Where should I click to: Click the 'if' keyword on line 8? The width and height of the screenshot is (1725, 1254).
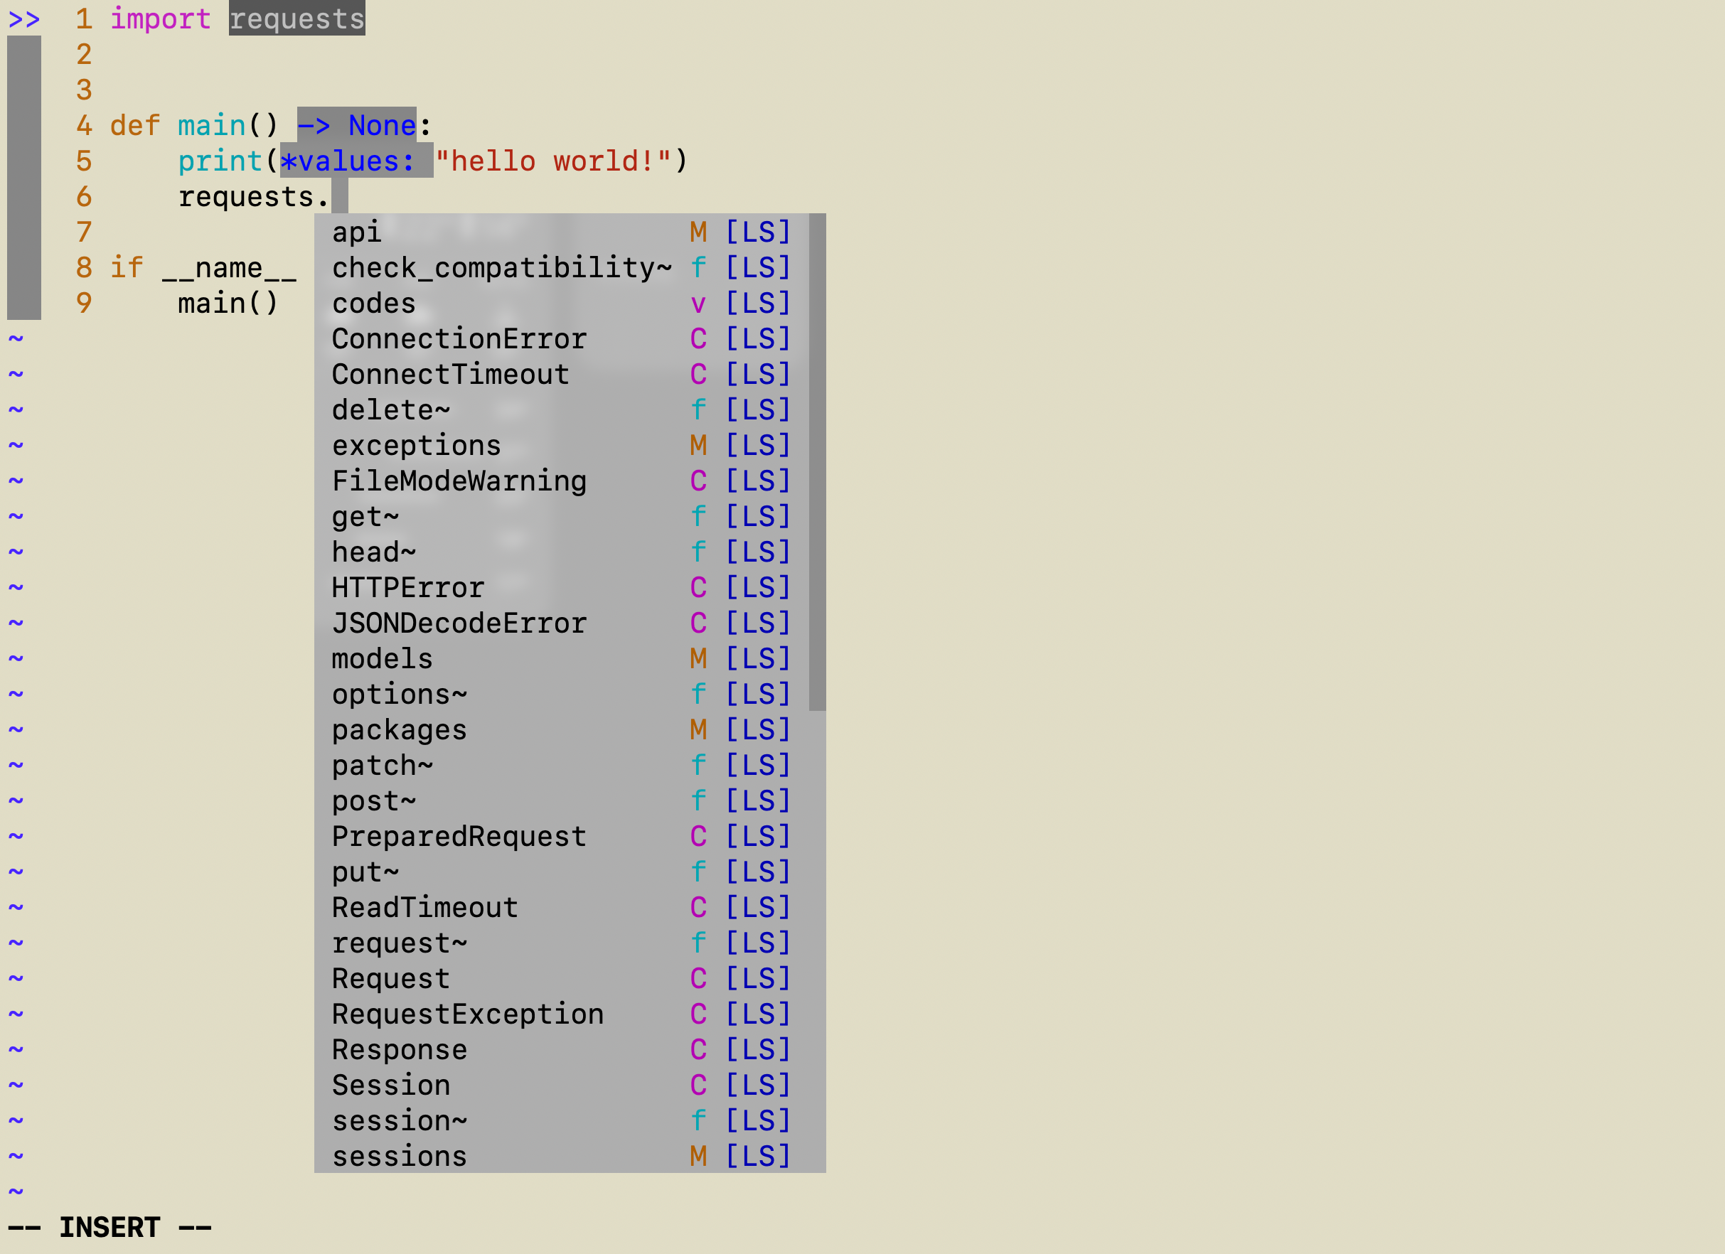127,268
